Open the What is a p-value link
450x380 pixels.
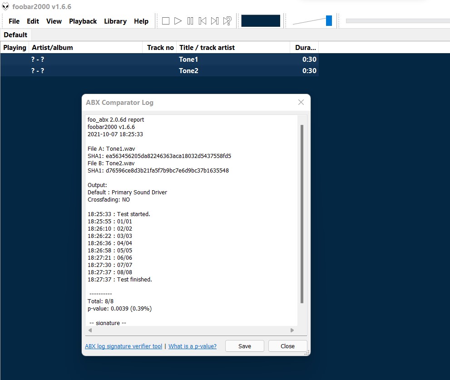193,346
